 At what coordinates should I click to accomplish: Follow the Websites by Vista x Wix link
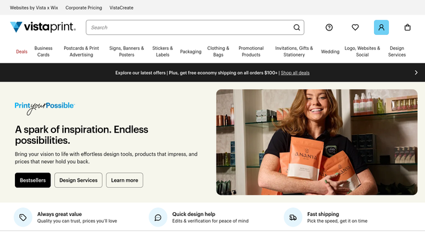34,8
